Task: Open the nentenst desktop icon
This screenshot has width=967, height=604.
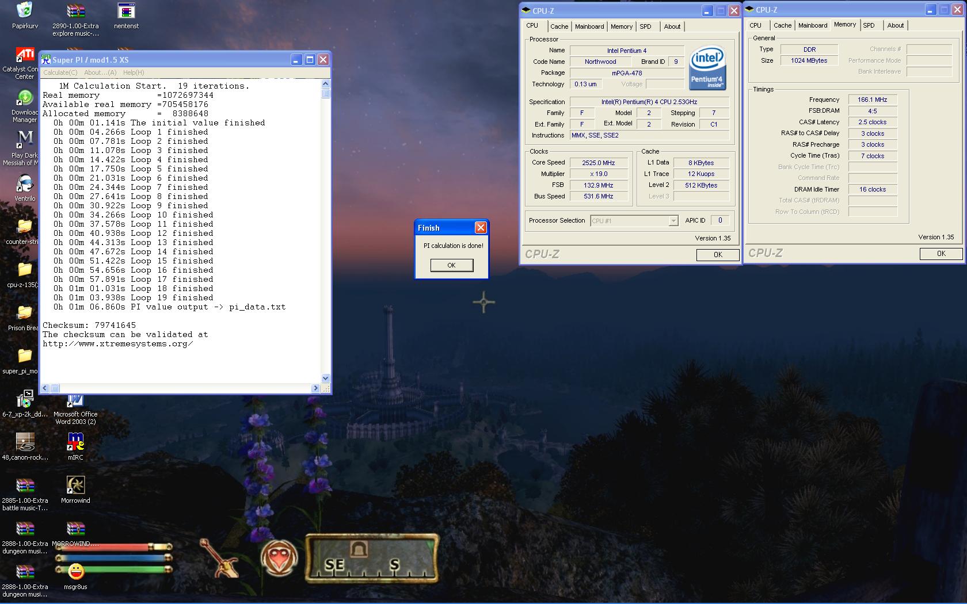Action: 126,10
